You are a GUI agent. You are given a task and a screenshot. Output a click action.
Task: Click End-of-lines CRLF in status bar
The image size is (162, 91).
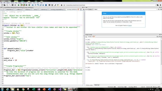[x=122, y=87]
